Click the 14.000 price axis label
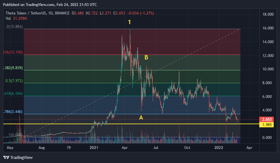The image size is (280, 163). pos(268,42)
